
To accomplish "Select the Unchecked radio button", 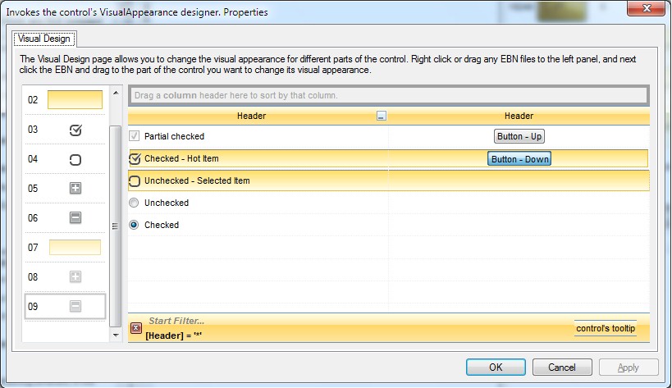I will [x=135, y=203].
